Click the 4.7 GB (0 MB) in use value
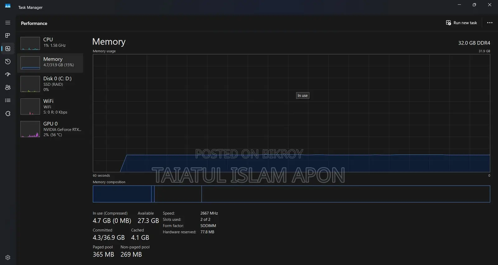The width and height of the screenshot is (498, 265). (x=112, y=221)
